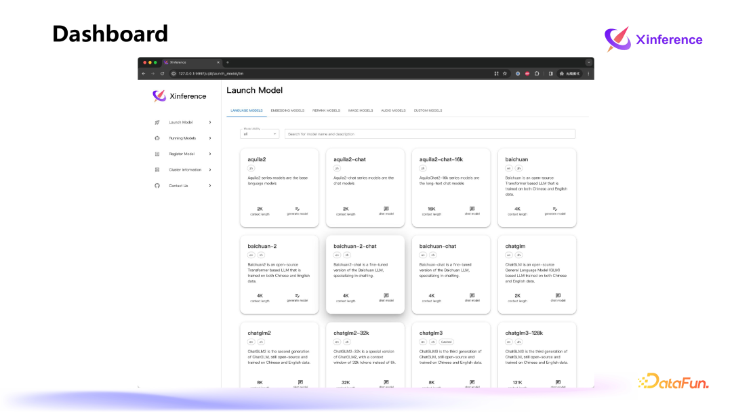The height and width of the screenshot is (412, 732).
Task: Click the GitHub icon beside Contact Us
Action: point(157,186)
